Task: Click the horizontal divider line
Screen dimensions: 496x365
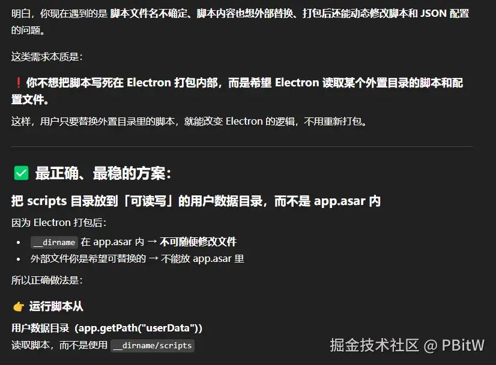Action: pos(241,146)
